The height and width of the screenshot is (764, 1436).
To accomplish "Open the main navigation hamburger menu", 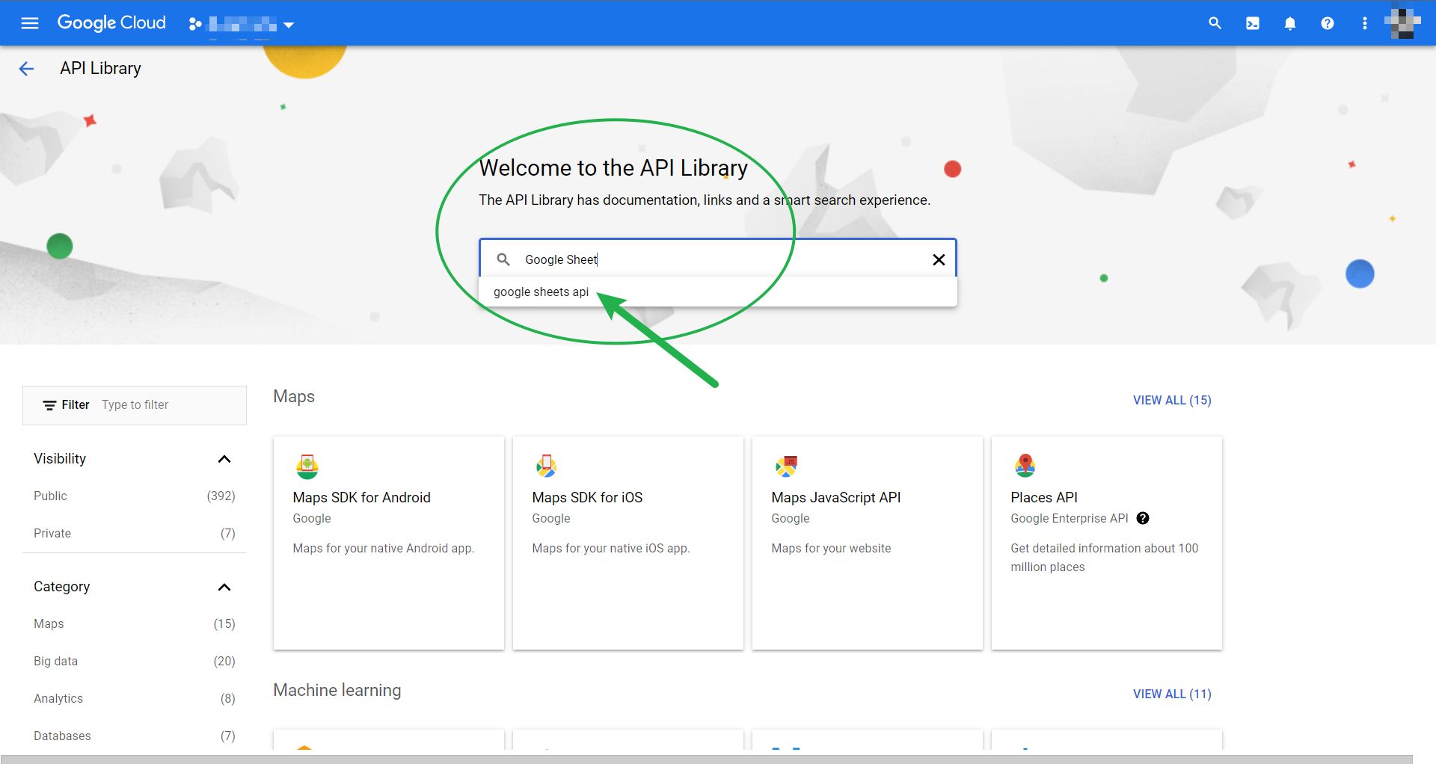I will [30, 23].
